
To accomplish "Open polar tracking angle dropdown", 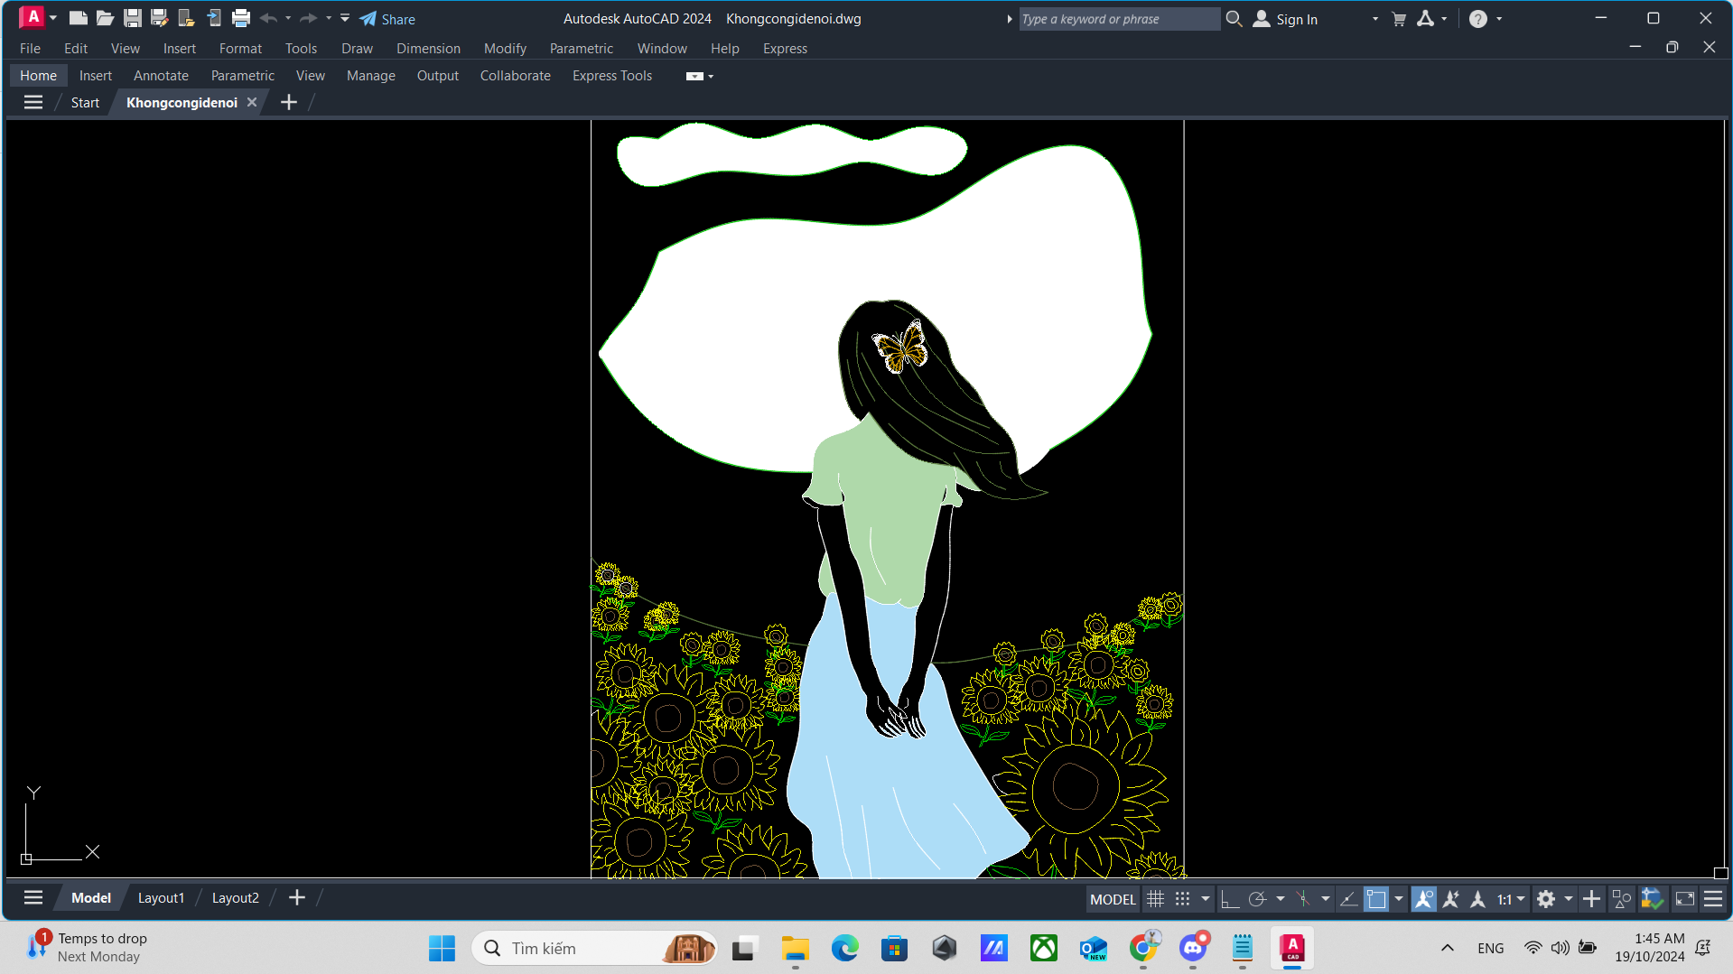I will (1280, 899).
